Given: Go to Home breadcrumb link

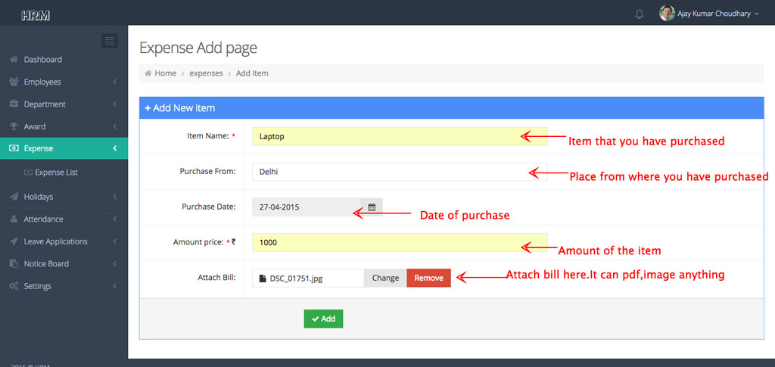Looking at the screenshot, I should [x=165, y=73].
